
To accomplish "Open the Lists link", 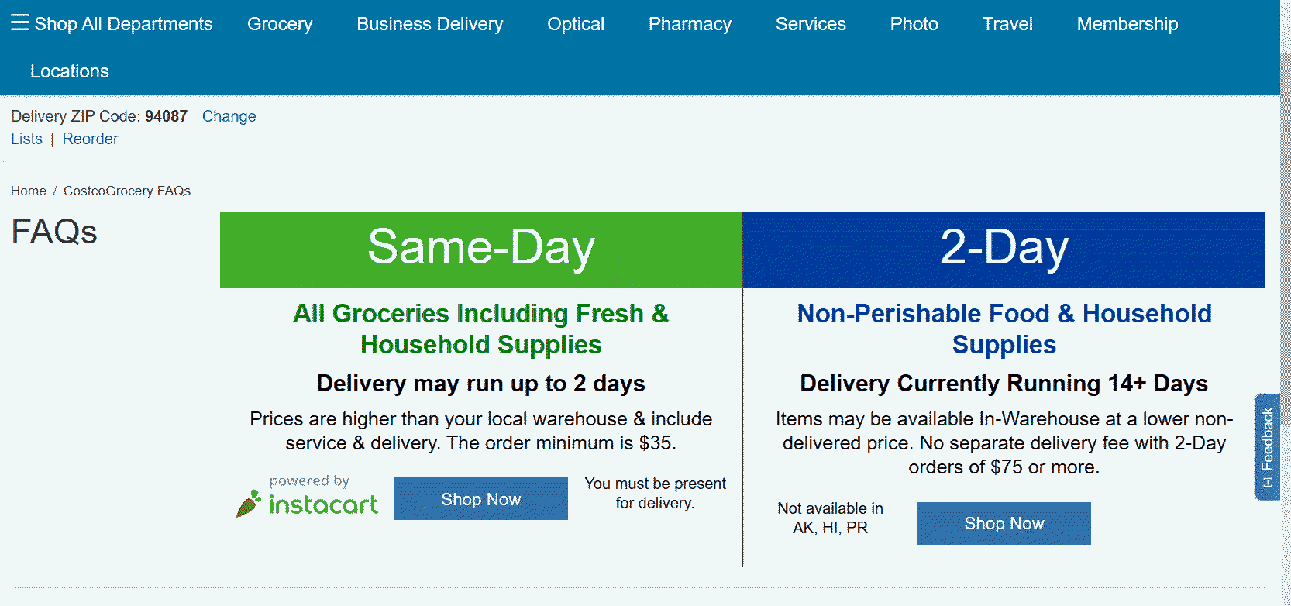I will pos(26,139).
